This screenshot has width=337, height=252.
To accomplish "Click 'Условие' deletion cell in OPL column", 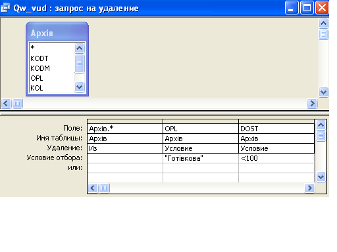I will pyautogui.click(x=201, y=148).
